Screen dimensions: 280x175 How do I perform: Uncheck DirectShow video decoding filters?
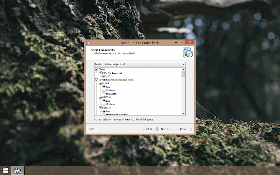coord(97,80)
